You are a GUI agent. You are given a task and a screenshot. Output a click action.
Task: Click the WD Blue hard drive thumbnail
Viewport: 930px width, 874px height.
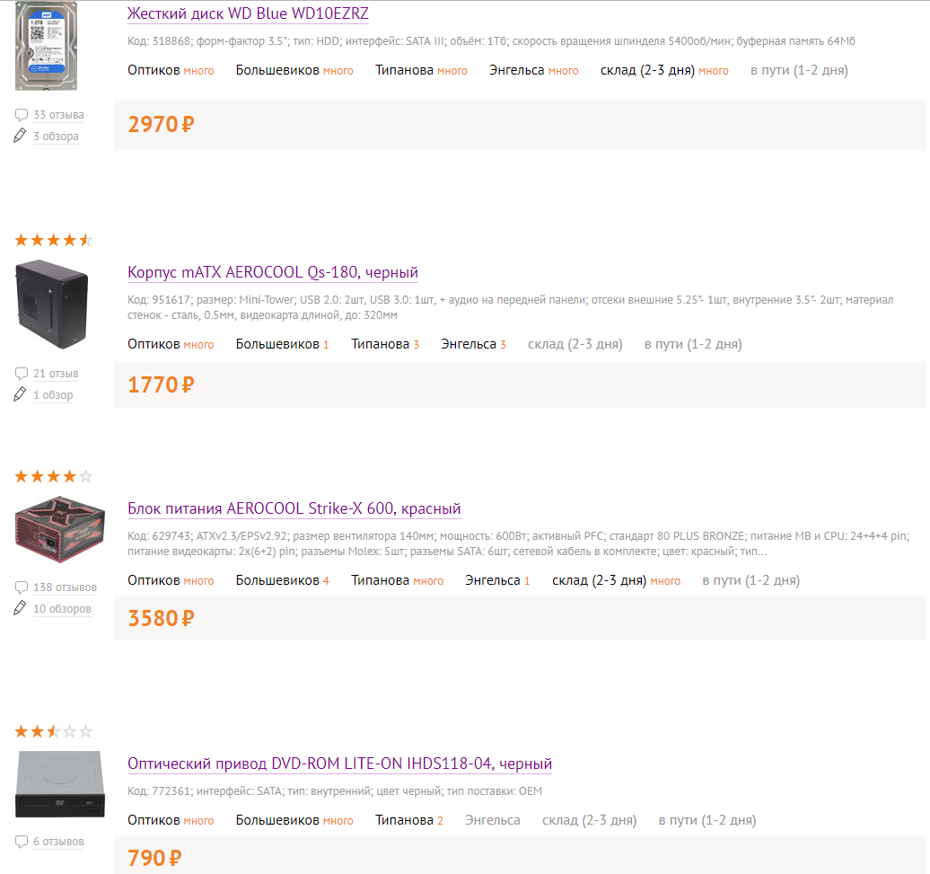pos(47,46)
